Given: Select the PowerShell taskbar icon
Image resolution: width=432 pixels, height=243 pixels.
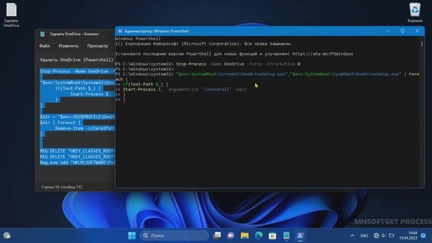Looking at the screenshot, I should (x=300, y=236).
